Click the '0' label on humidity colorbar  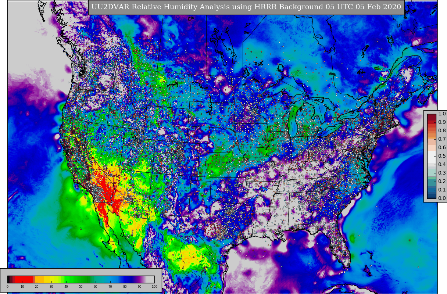click(x=7, y=287)
